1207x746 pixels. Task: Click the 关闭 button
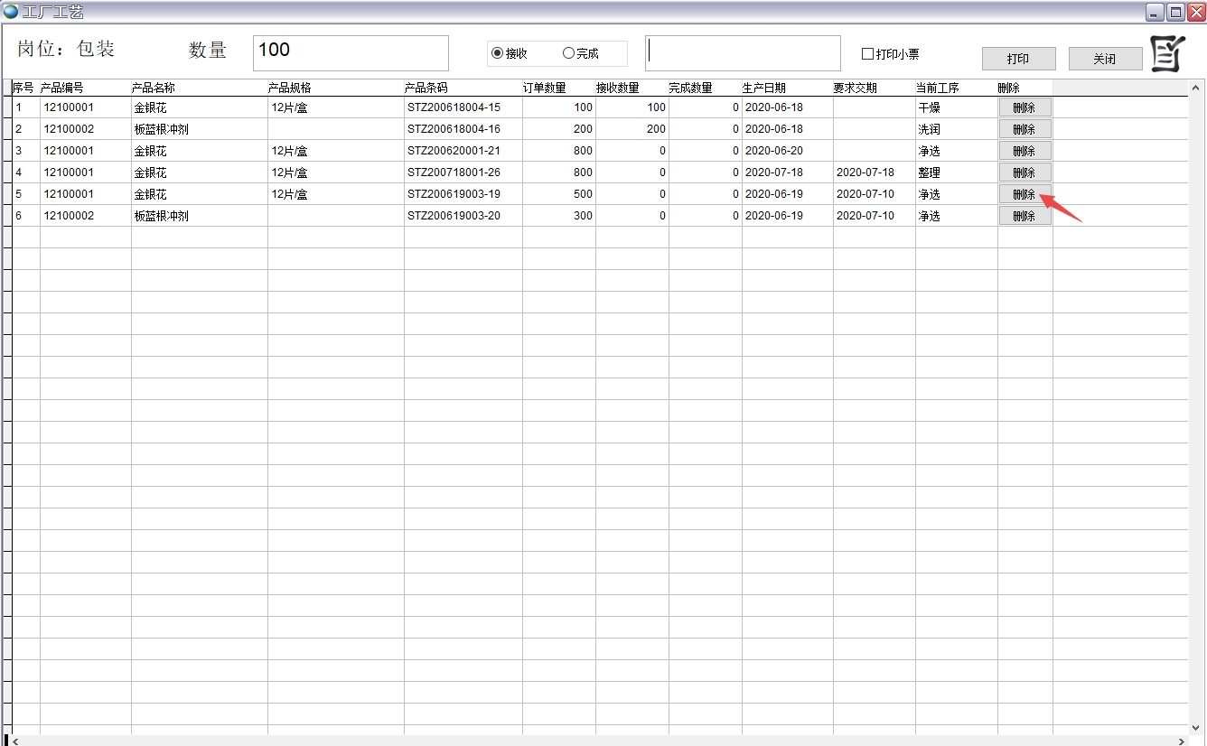[x=1105, y=59]
